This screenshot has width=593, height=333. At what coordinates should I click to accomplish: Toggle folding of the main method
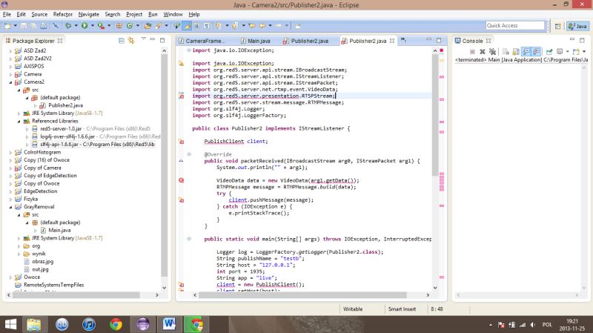[x=189, y=239]
